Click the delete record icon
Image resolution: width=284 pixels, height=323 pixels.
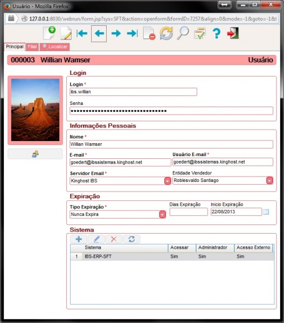point(149,33)
